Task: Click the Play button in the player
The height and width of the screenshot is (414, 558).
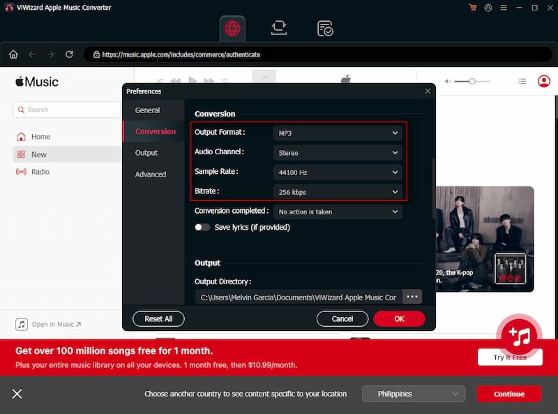Action: [x=193, y=80]
